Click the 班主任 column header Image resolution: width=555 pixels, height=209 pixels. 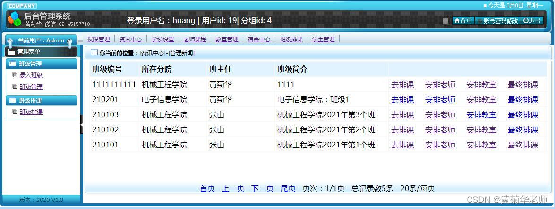point(221,70)
